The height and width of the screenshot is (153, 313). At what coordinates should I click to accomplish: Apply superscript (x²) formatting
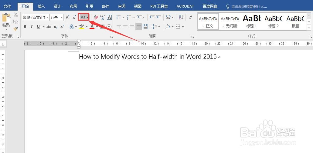tap(62, 27)
